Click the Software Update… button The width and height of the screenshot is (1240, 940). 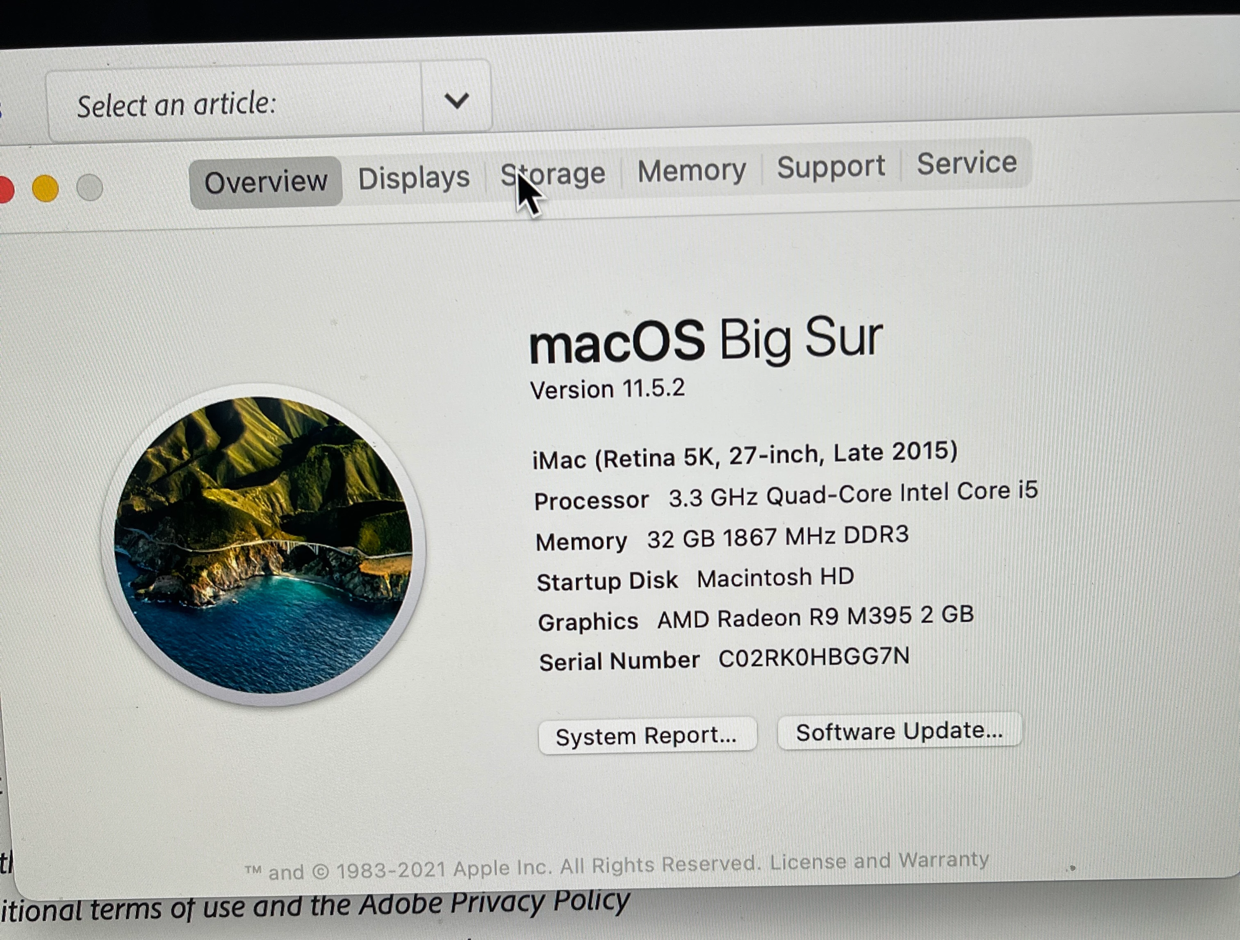click(899, 731)
